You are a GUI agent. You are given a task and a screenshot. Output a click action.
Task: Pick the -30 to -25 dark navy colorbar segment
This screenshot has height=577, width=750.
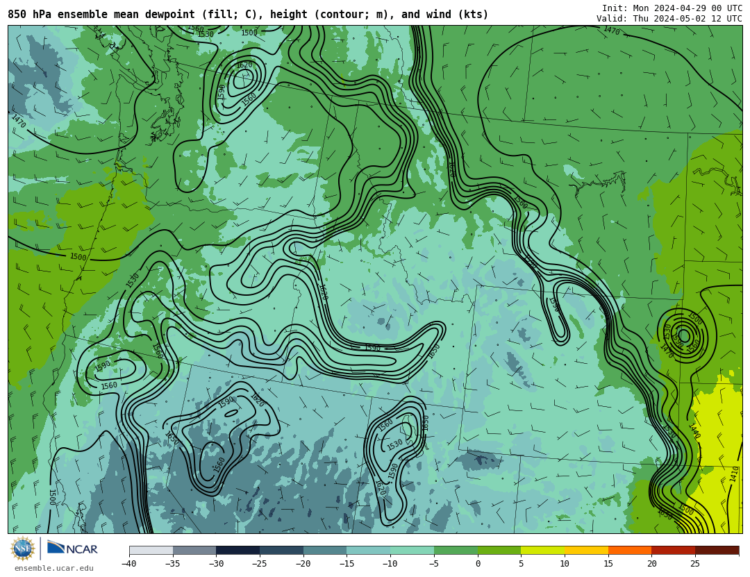(238, 550)
